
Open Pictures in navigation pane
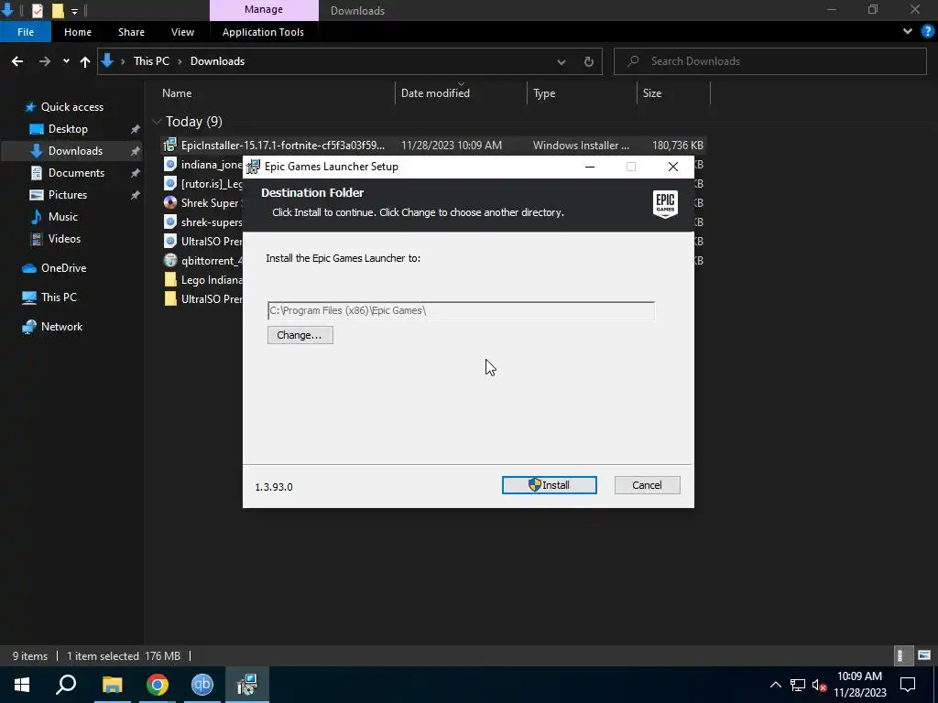tap(68, 195)
